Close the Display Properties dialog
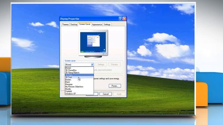 coord(124,19)
